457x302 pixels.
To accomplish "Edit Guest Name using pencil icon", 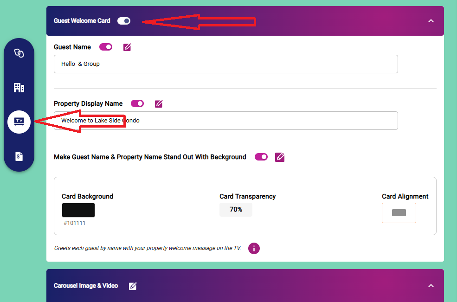I will (x=127, y=47).
